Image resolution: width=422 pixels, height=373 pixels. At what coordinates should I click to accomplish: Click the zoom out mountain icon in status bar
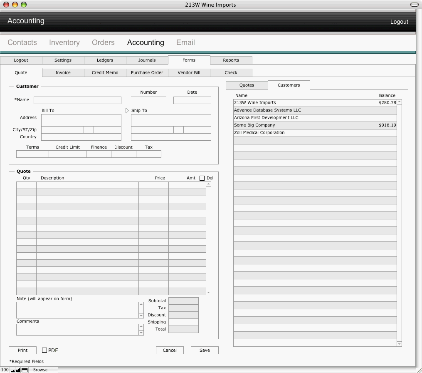coord(12,370)
